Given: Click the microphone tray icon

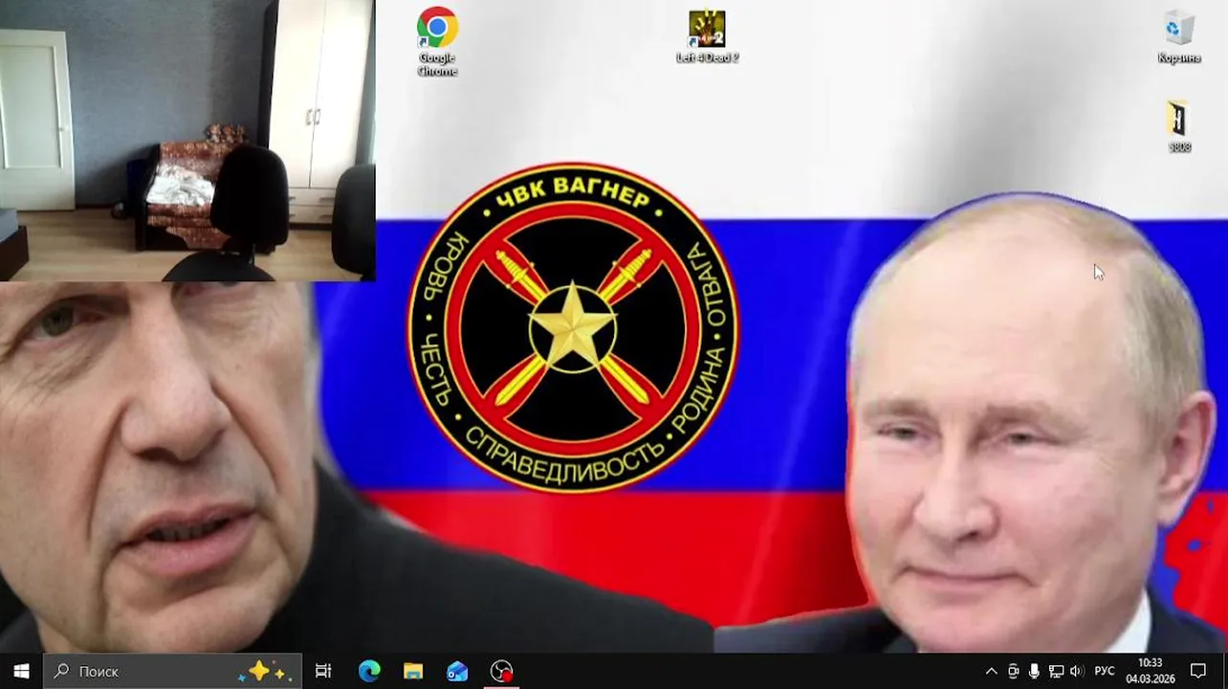Looking at the screenshot, I should 1034,671.
